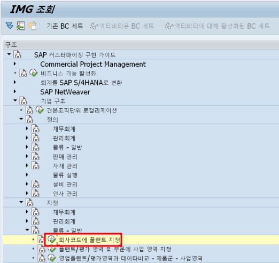Select the 견본조직단위 로컬리제이션 text

(82, 110)
